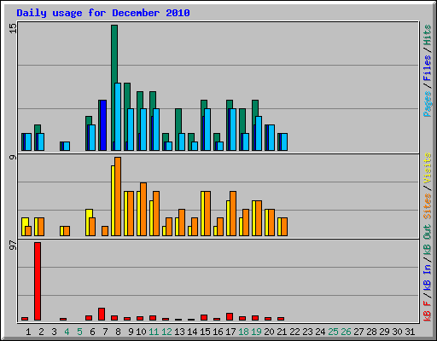Click x-axis day label "29"
Viewport: 437px width, 341px height.
pyautogui.click(x=384, y=332)
